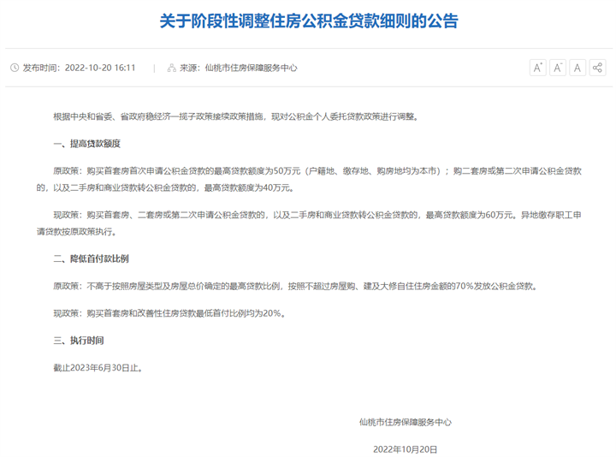Screen dimensions: 616x457
Task: Click the publish time 2022-10-20 16:11
Action: 101,68
